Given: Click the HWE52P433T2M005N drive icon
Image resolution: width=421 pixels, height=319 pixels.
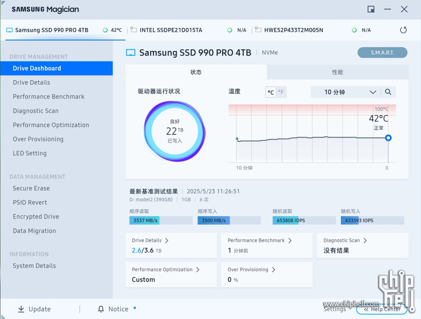Looking at the screenshot, I should (x=258, y=29).
